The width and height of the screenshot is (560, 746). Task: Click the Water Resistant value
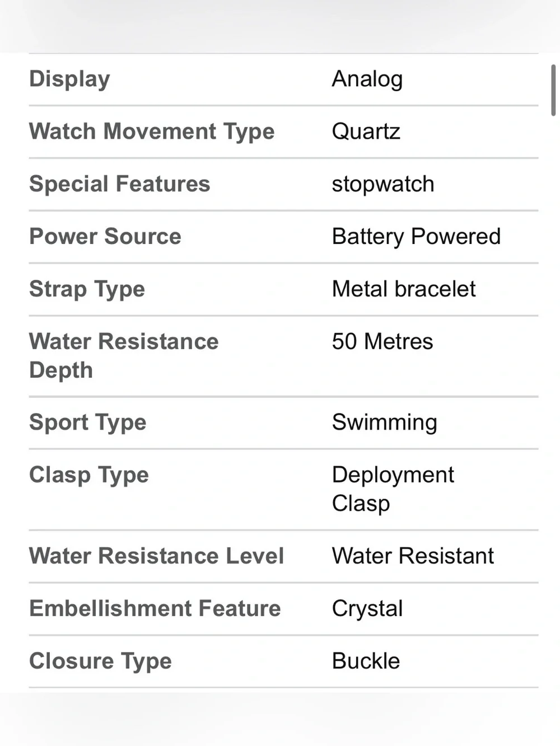click(413, 556)
